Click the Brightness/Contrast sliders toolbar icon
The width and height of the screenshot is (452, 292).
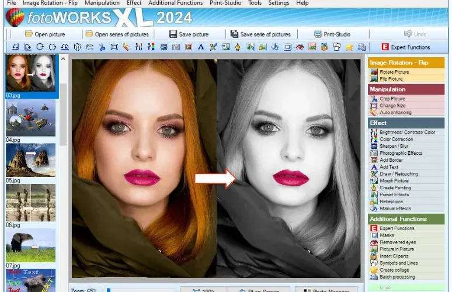pyautogui.click(x=139, y=47)
